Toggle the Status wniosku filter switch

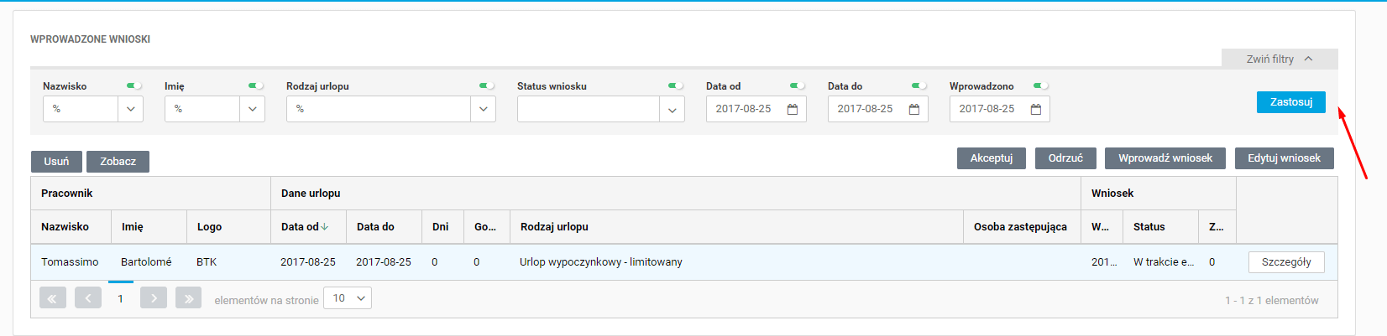pyautogui.click(x=676, y=85)
